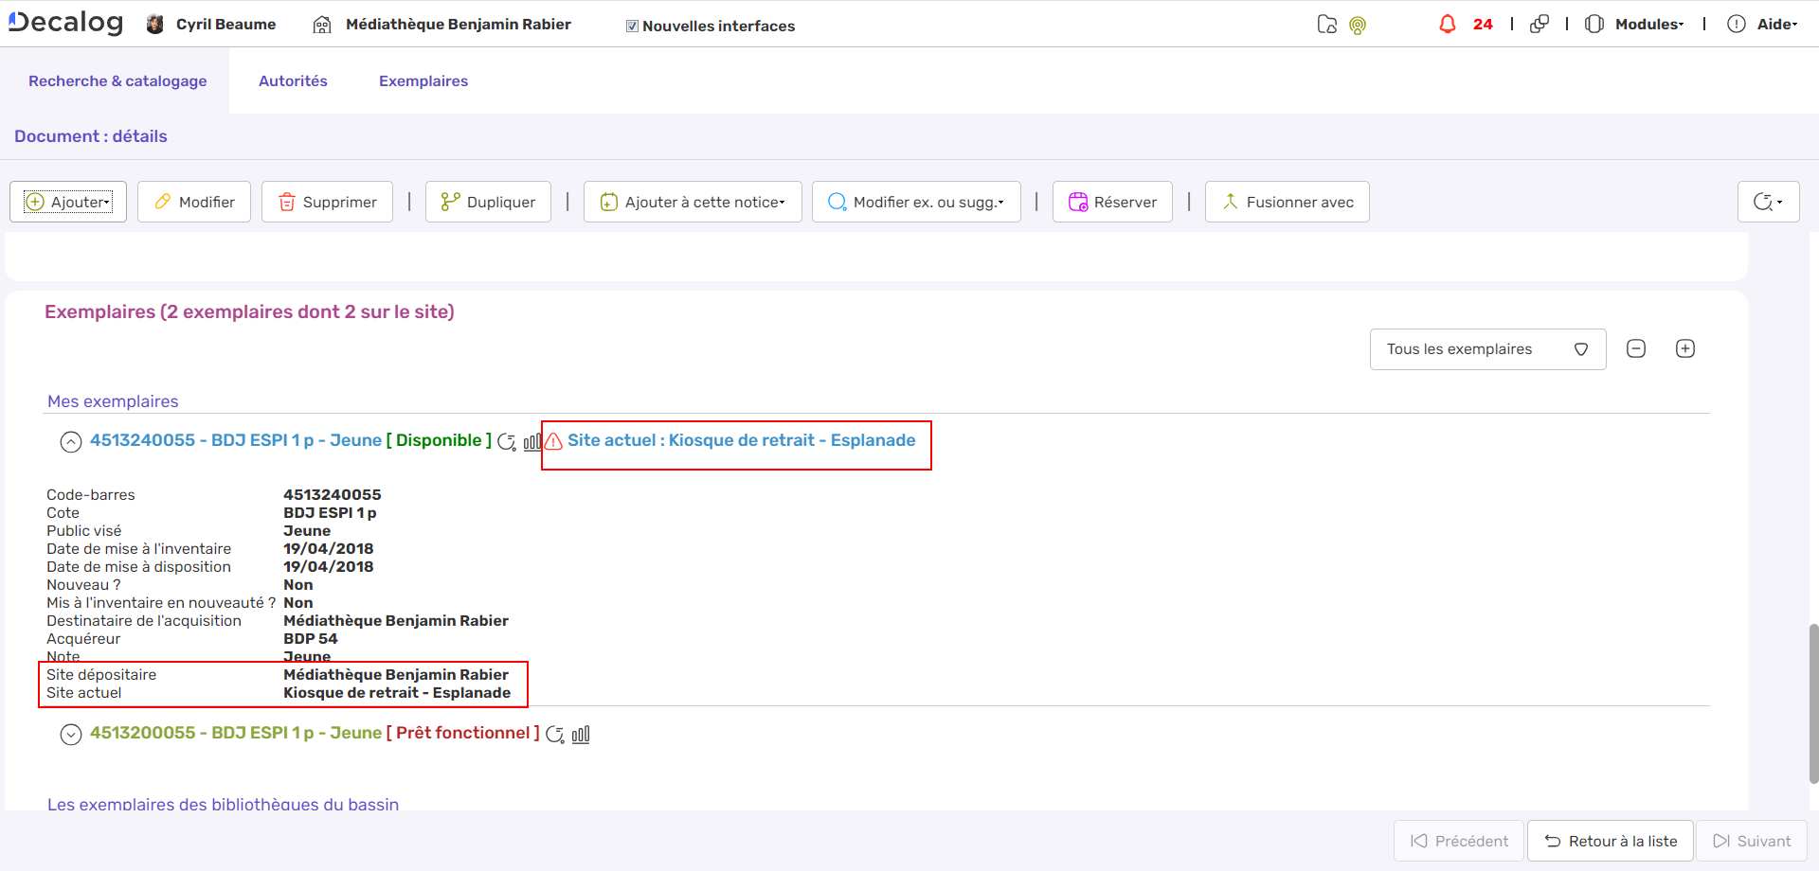Click the vertical page scrollbar
Image resolution: width=1819 pixels, height=871 pixels.
coord(1813,702)
